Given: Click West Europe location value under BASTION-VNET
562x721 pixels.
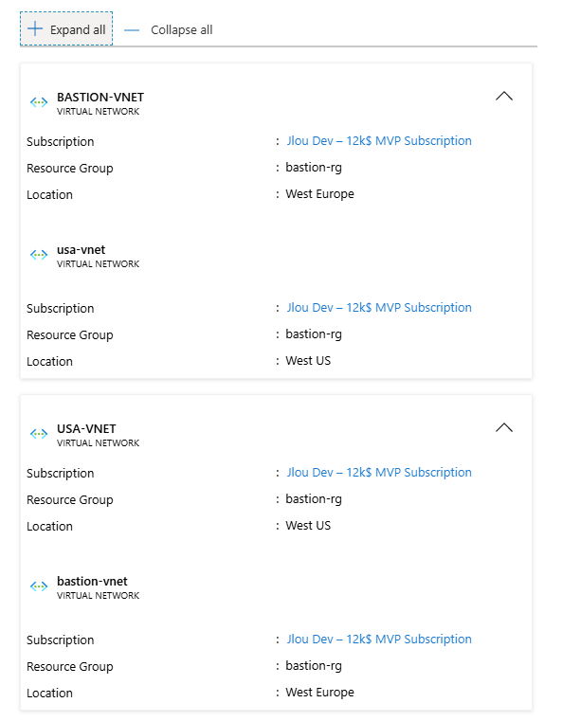Looking at the screenshot, I should pyautogui.click(x=319, y=194).
